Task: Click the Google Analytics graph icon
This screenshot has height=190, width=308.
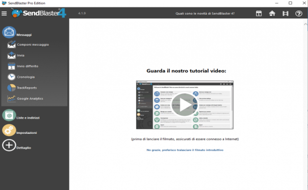Action: click(12, 98)
